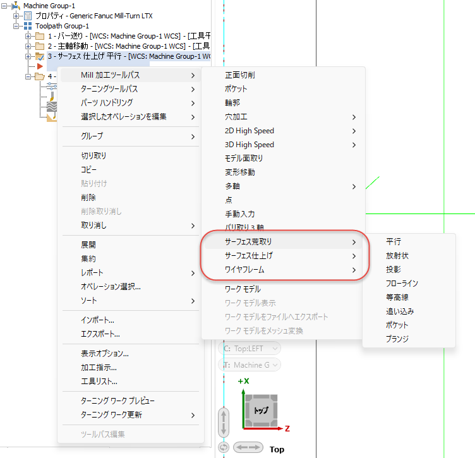The height and width of the screenshot is (458, 475).
Task: Expand operation 1 バー送り node
Action: pos(28,37)
